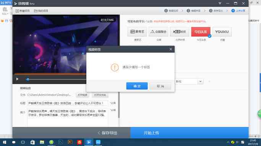Click into the video description text area
The height and width of the screenshot is (146, 261).
coord(67,117)
